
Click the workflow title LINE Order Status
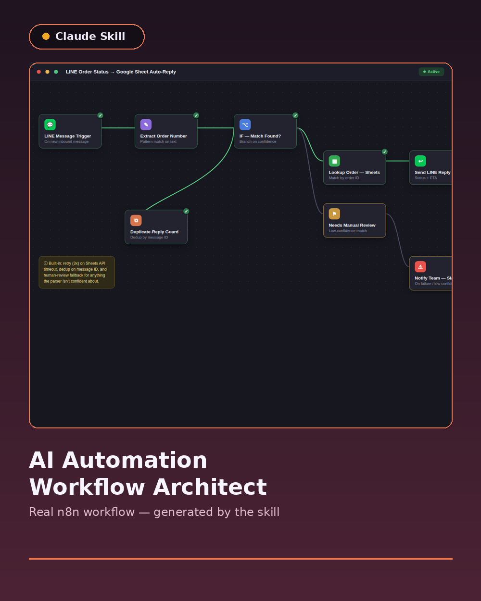point(121,72)
